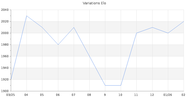
Task: Click the line peak at month 04
Action: (x=26, y=16)
